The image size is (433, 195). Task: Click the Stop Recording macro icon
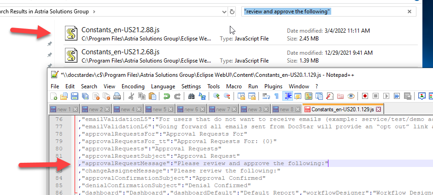[x=375, y=96]
